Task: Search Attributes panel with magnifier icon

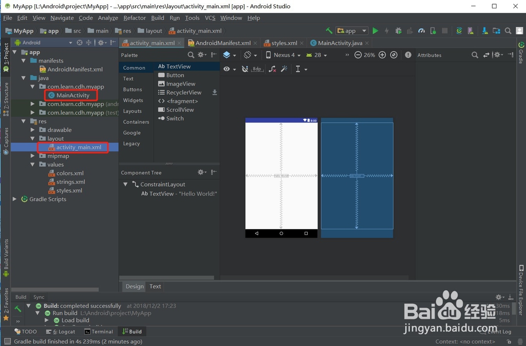Action: (474, 55)
